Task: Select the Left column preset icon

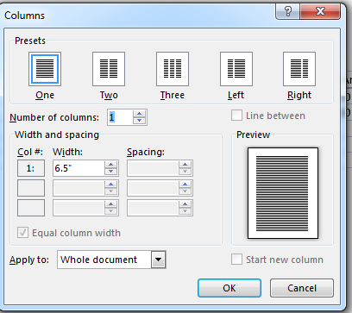Action: 236,69
